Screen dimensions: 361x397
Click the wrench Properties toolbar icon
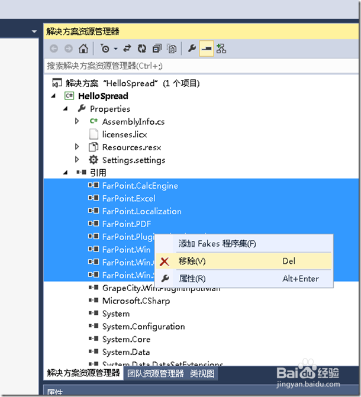[192, 48]
